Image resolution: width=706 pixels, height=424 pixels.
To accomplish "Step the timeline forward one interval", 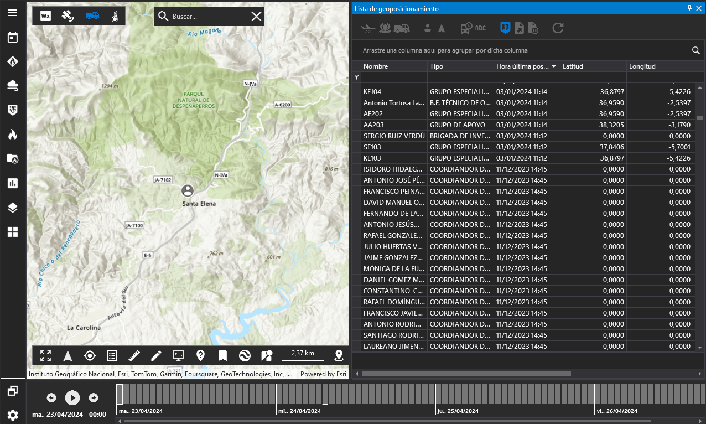I will (94, 397).
